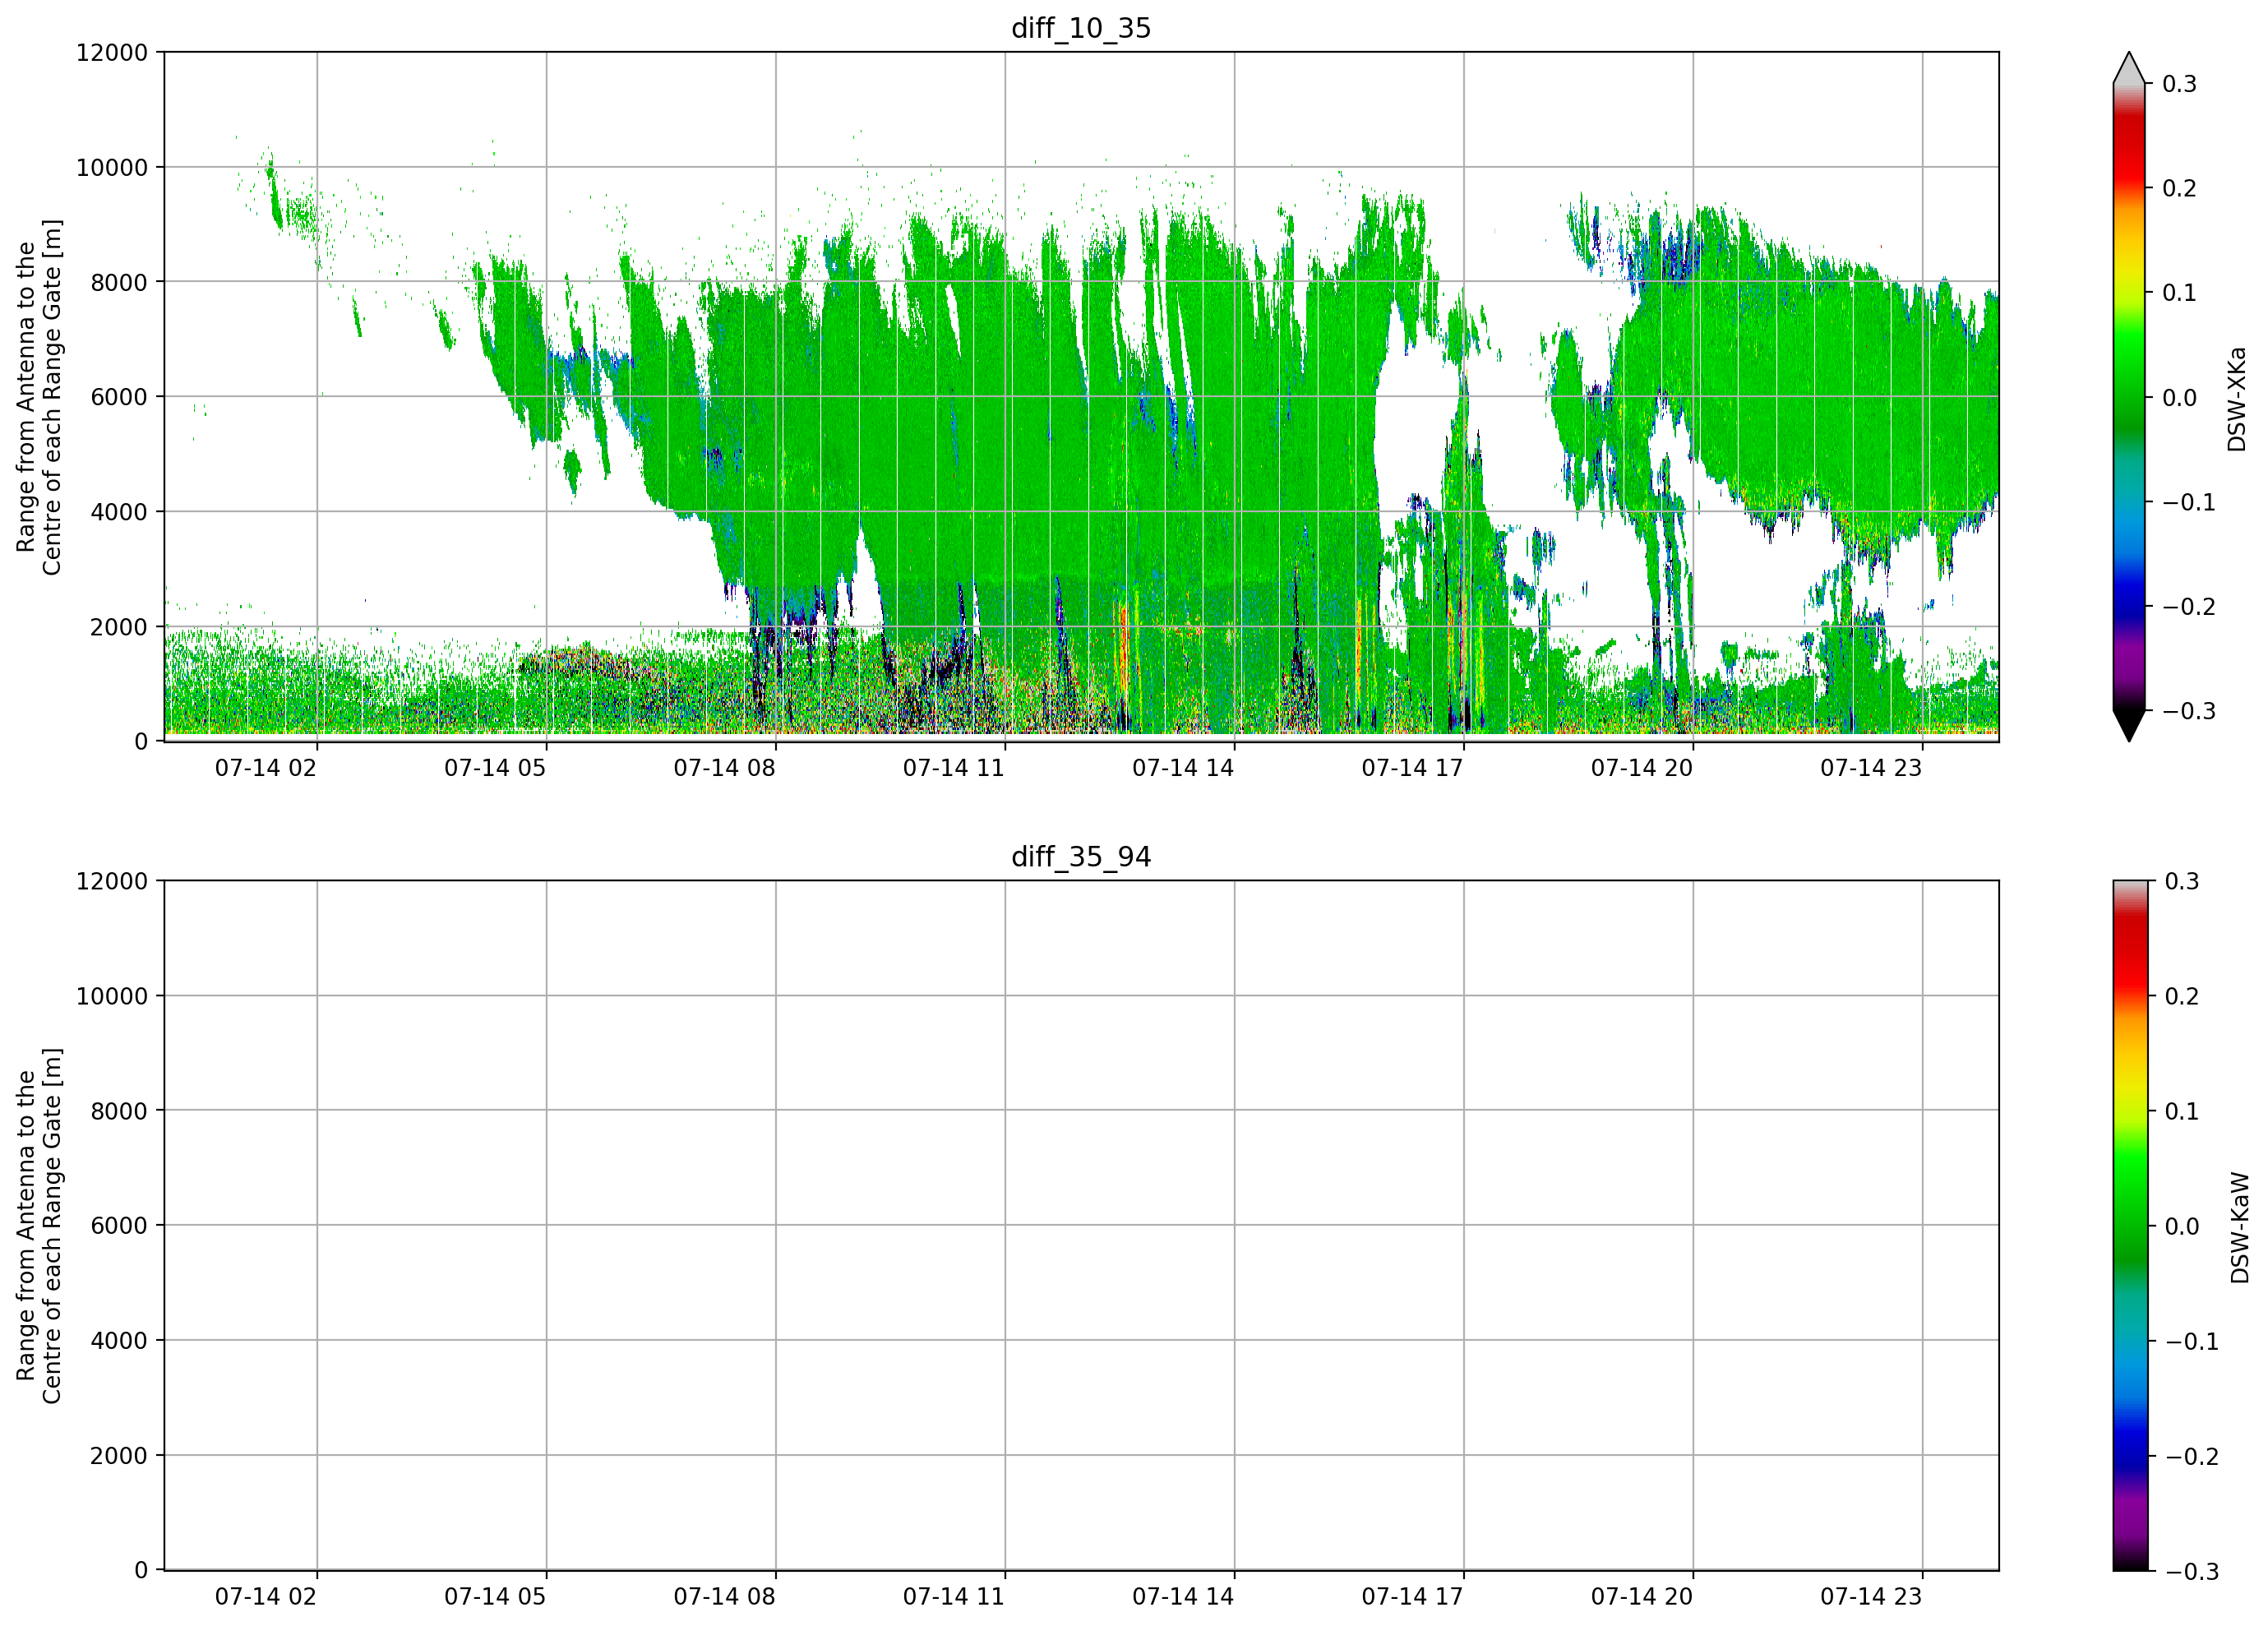Screen dimensions: 2268x1626
Task: Select "07-14 17" tick under diff_10_35
Action: click(1412, 768)
